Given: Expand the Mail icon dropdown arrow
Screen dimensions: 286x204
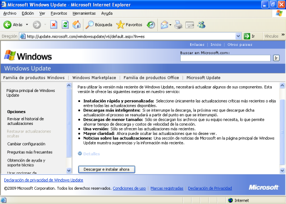Looking at the screenshot, I should click(x=170, y=24).
